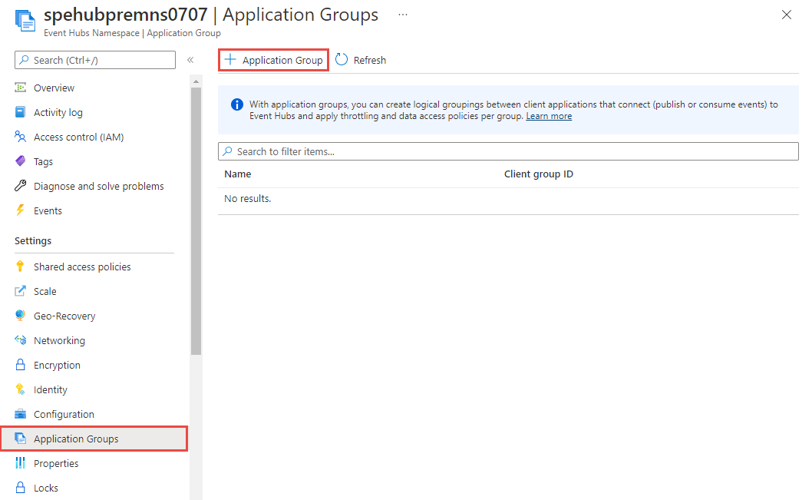Select Application Groups menu item

[x=94, y=439]
